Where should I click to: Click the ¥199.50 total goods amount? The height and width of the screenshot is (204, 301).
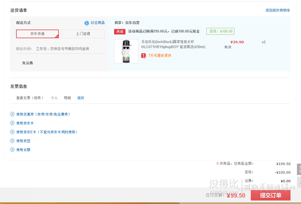coord(283,164)
